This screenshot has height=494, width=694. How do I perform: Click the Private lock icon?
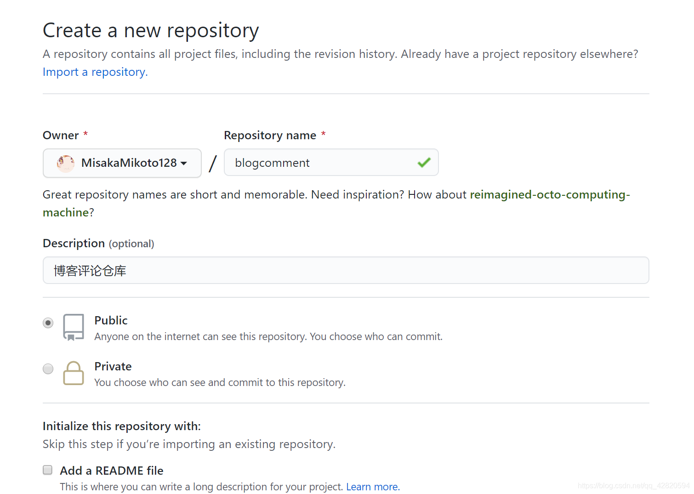coord(74,373)
